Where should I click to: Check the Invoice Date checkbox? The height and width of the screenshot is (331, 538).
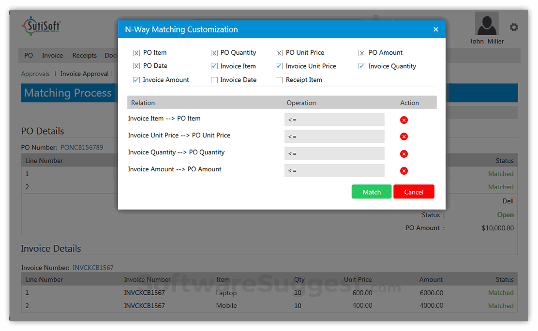(214, 79)
